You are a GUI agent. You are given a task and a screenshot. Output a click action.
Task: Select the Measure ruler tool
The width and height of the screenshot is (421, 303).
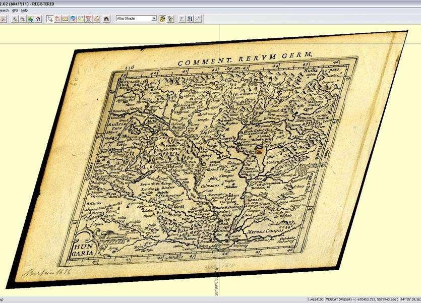[x=65, y=19]
